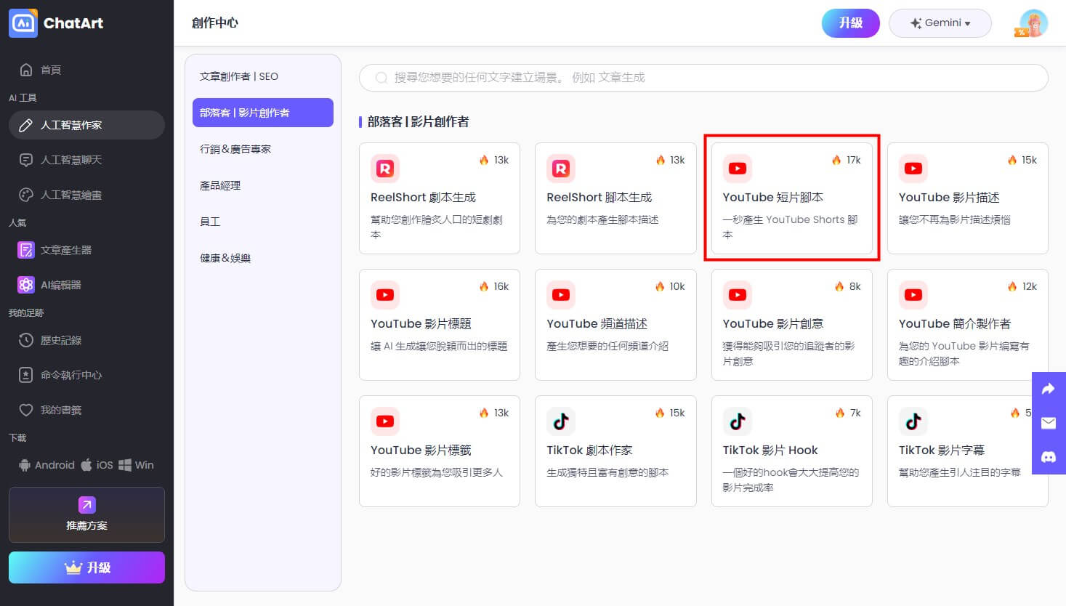Click the ChatArt logo icon
The image size is (1066, 606).
[x=23, y=23]
